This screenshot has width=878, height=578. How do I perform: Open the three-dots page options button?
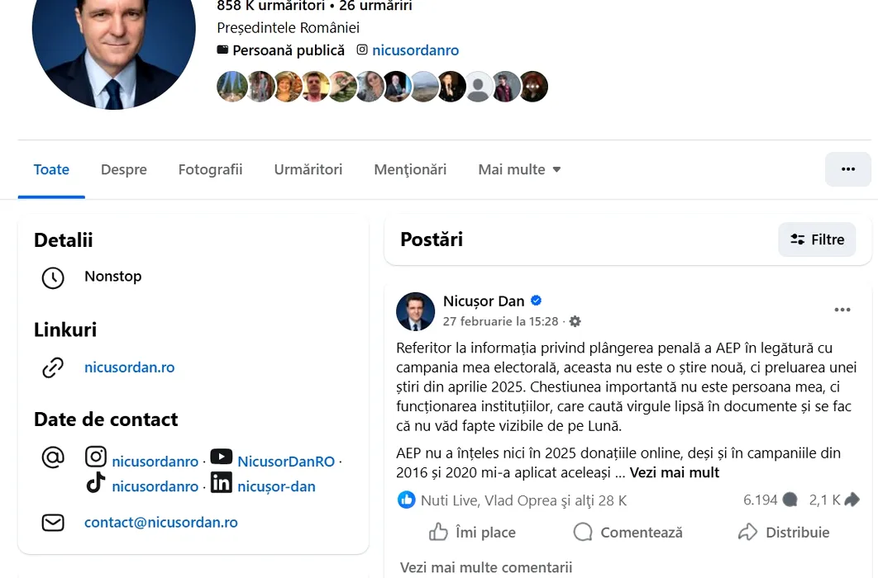click(x=847, y=169)
